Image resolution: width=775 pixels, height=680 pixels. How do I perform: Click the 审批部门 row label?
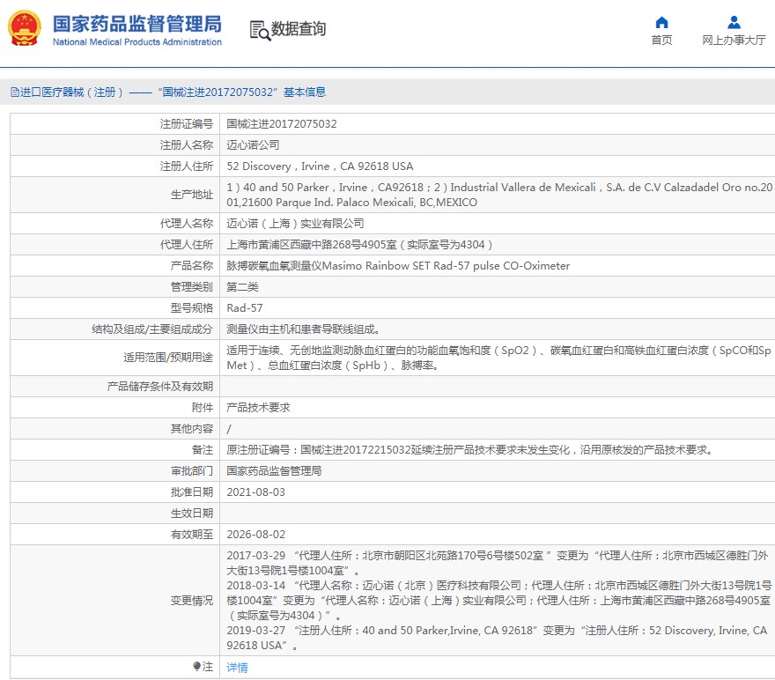[192, 471]
